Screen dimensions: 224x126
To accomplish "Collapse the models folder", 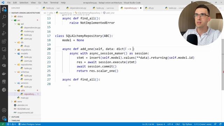I will click(x=24, y=54).
